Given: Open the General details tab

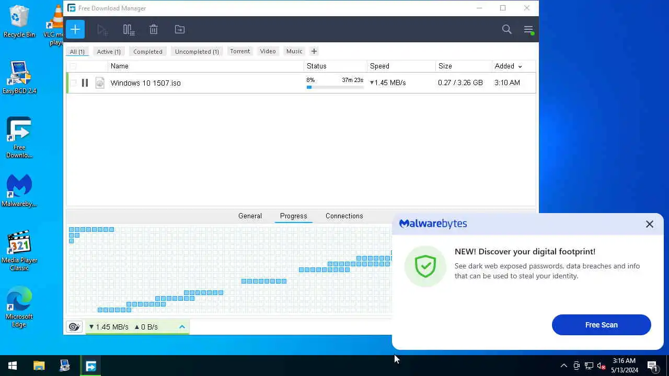Looking at the screenshot, I should click(x=250, y=216).
